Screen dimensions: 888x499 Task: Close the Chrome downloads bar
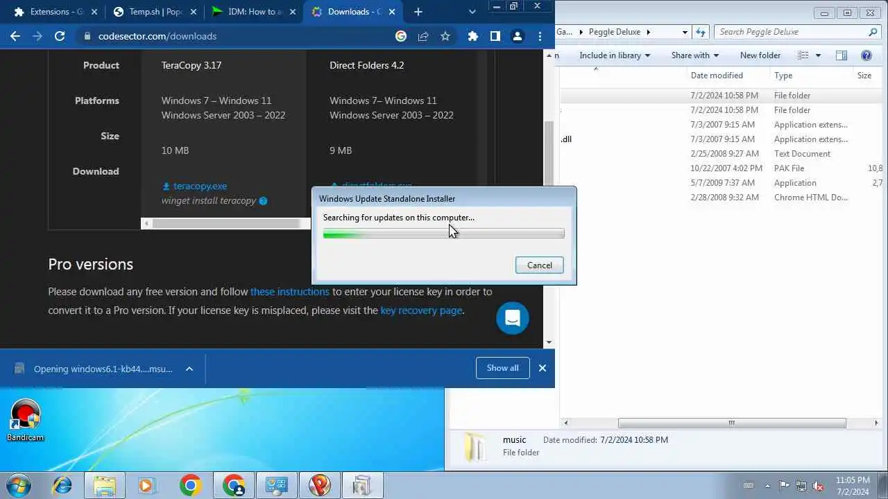click(x=543, y=368)
